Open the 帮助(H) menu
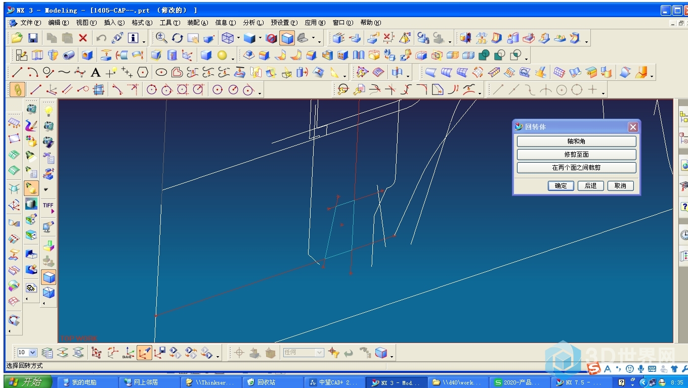This screenshot has width=688, height=388. click(x=371, y=23)
